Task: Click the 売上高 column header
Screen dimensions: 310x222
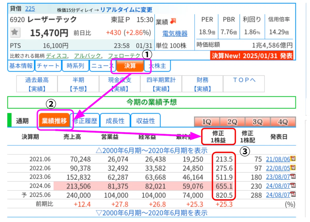Action: click(x=72, y=137)
